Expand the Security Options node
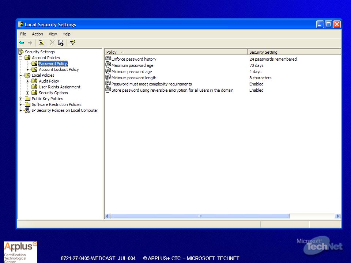 tap(27, 93)
